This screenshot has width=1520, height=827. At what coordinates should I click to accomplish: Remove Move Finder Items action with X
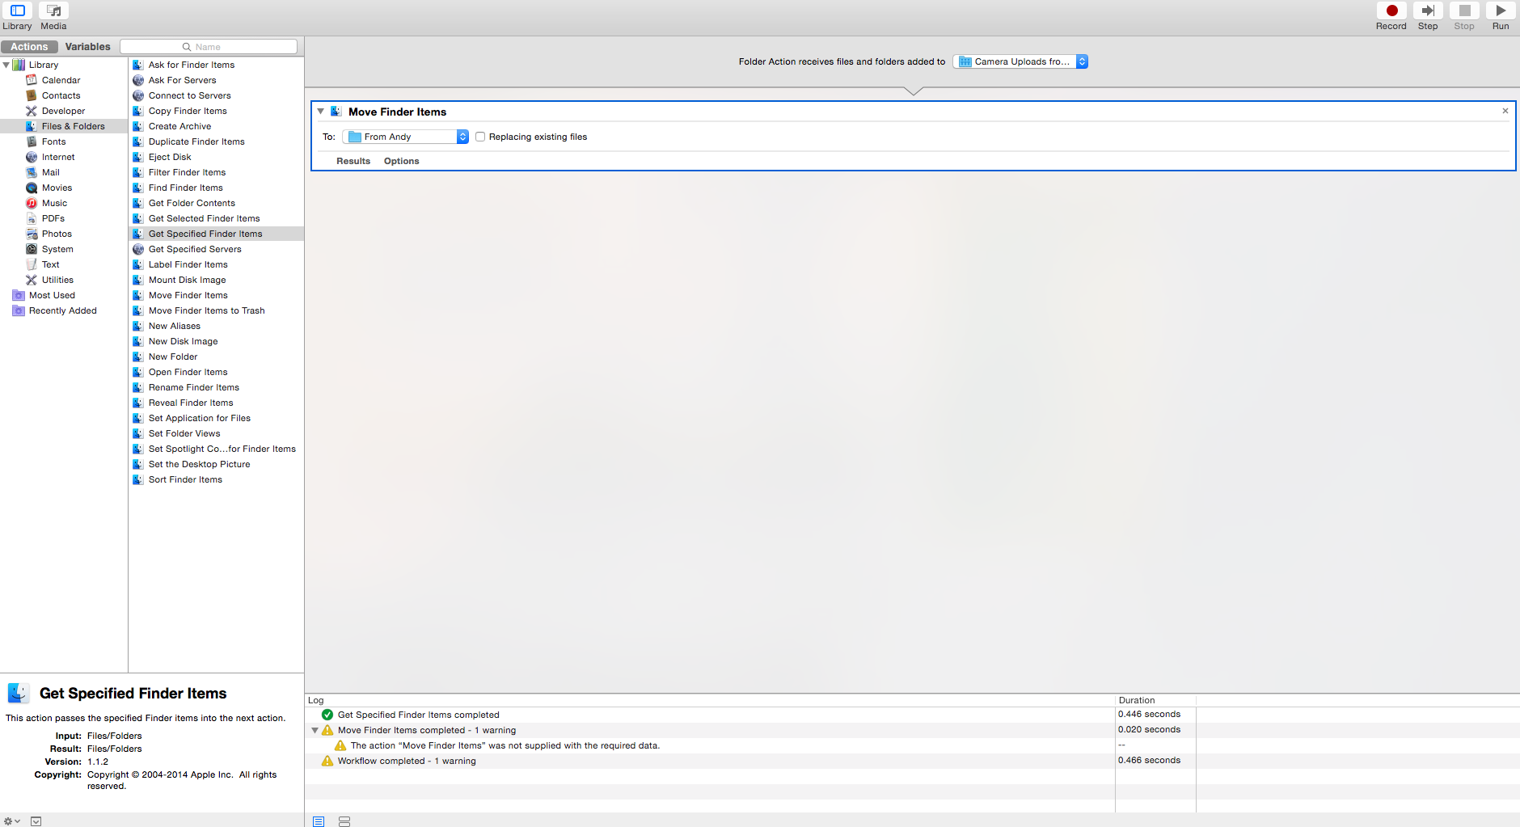pos(1505,111)
